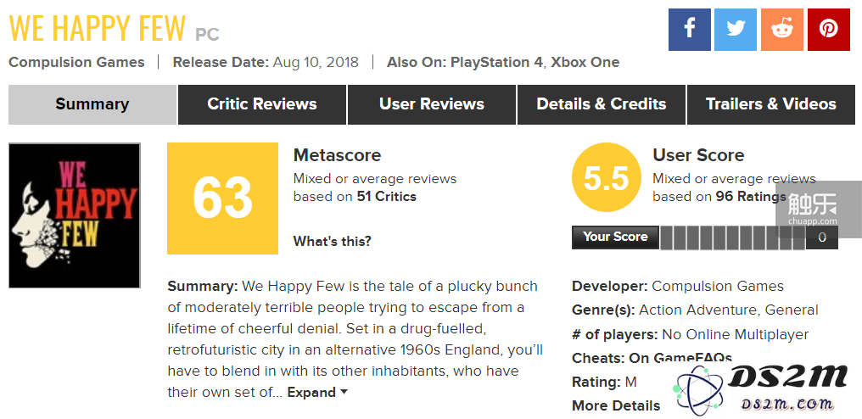View the Xbox One version
862x419 pixels.
[585, 62]
